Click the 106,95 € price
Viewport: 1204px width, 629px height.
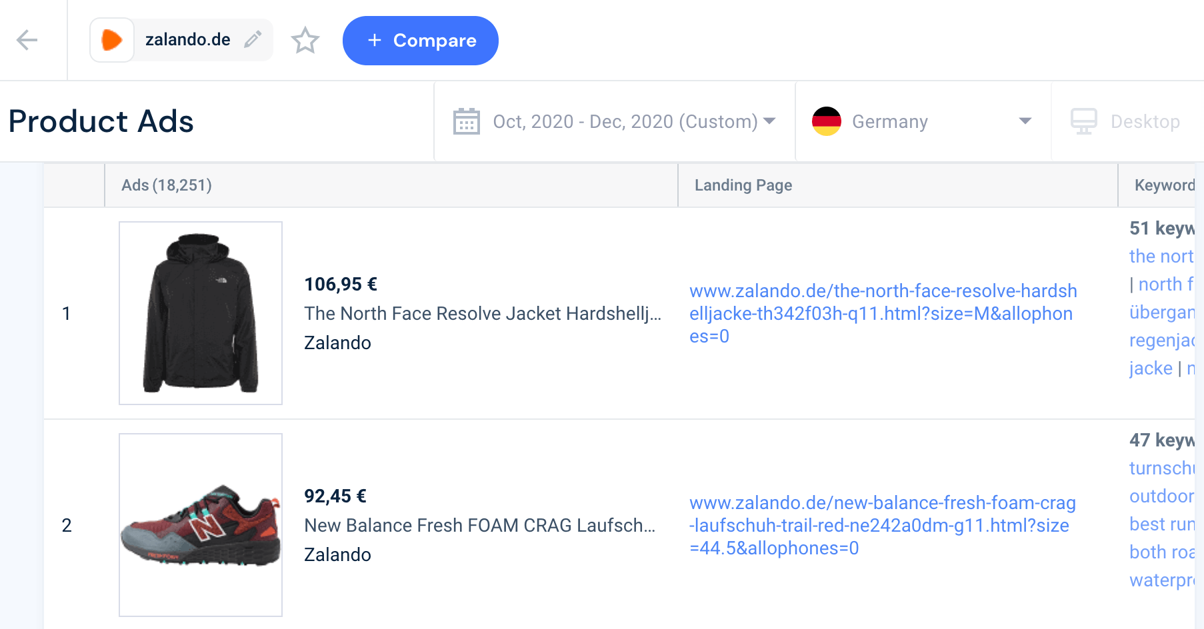point(341,285)
